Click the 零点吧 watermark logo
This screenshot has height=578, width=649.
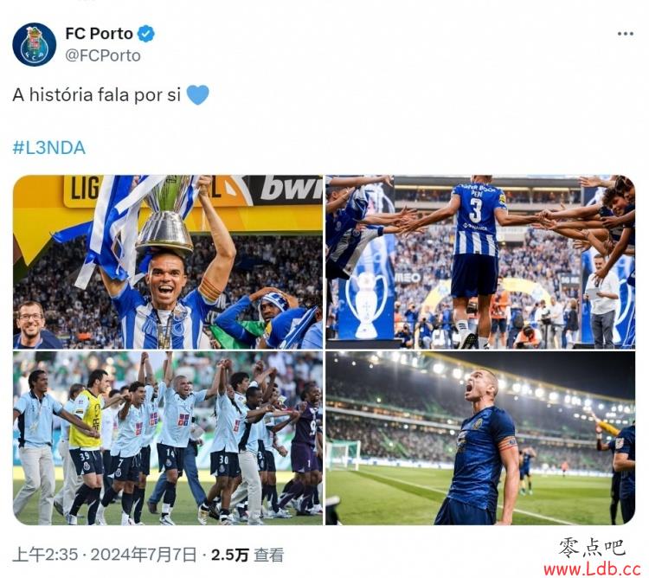tap(592, 548)
